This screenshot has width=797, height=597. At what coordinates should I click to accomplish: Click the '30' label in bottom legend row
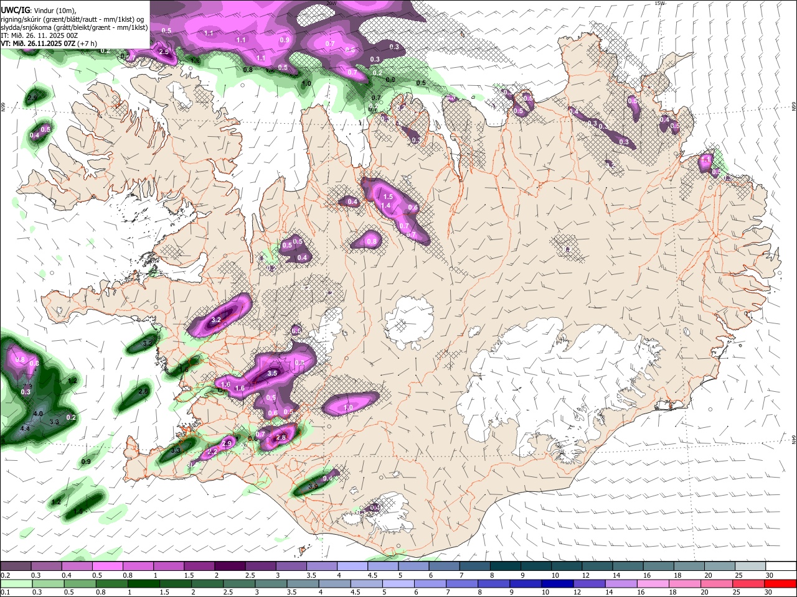pos(770,592)
